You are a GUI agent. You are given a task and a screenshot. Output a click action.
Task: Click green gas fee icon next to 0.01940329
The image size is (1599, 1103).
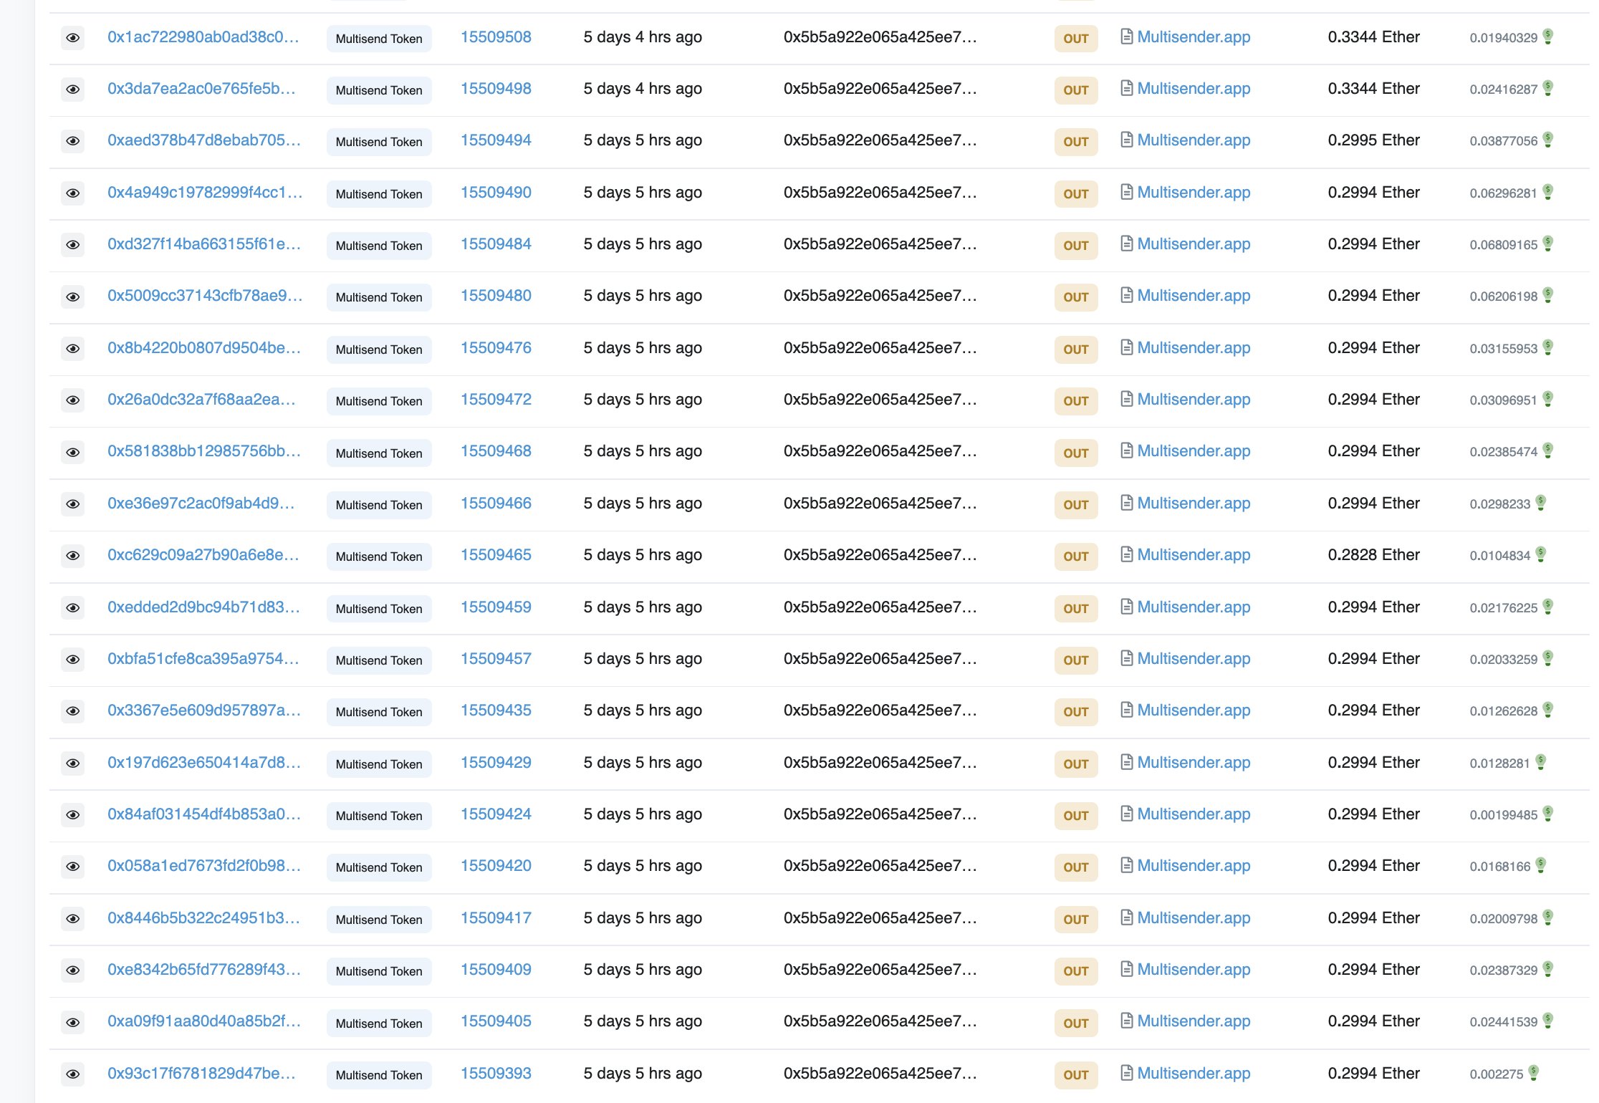click(x=1548, y=36)
